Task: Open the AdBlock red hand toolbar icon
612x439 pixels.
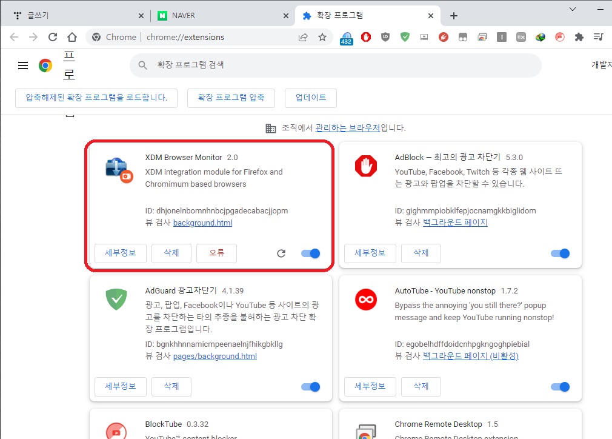Action: click(366, 37)
